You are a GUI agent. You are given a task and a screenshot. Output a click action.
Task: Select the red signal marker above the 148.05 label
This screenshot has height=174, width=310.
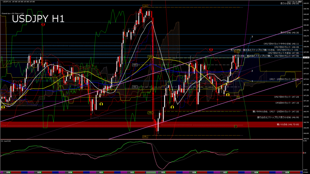click(x=211, y=49)
